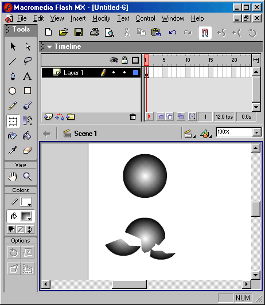Click the Rotate toolbar icon
265x305 pixels.
click(x=252, y=33)
